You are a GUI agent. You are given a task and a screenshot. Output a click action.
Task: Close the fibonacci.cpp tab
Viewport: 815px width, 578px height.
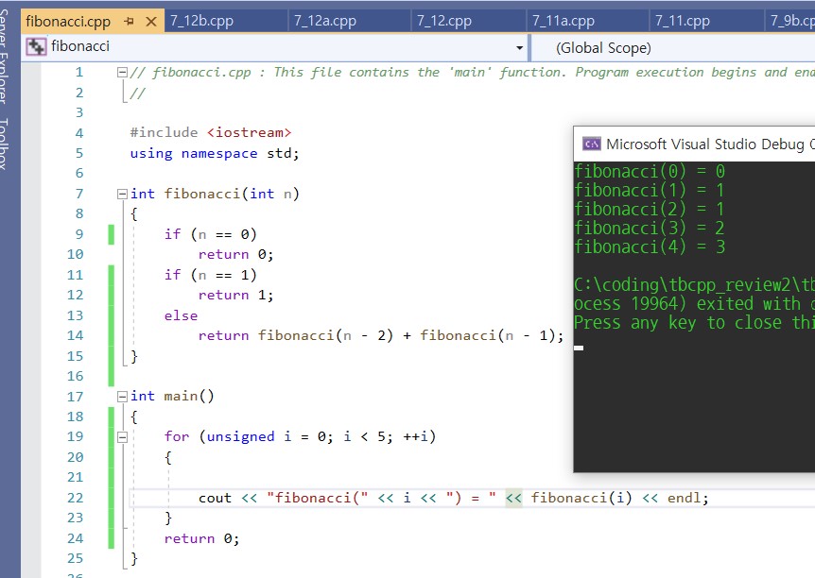149,21
